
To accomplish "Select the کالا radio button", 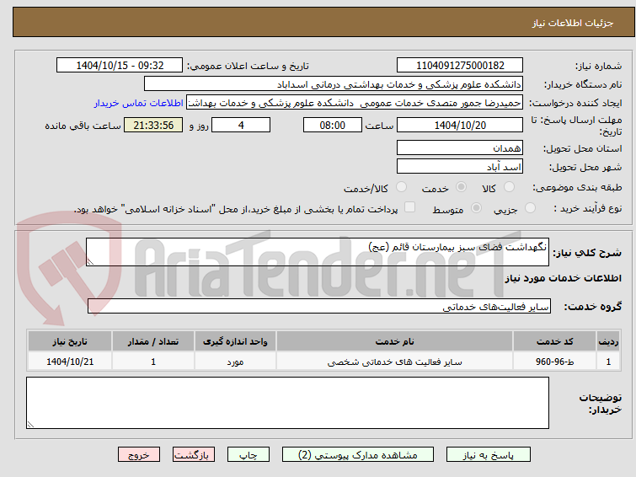I will 509,187.
